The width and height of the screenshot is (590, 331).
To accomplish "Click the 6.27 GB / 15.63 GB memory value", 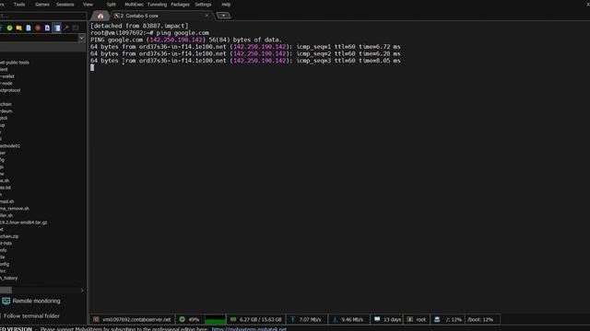I will pyautogui.click(x=260, y=320).
